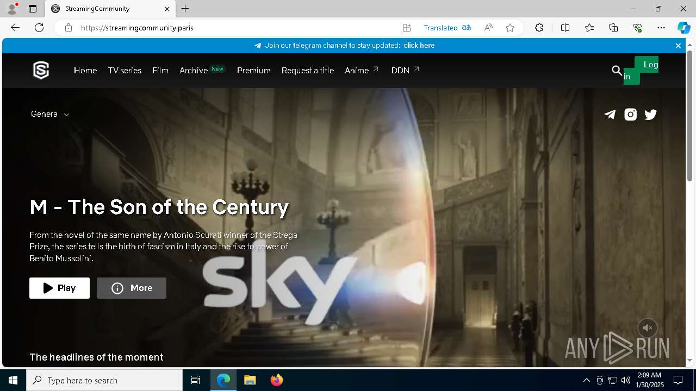The image size is (696, 391).
Task: Follow the Anime external link
Action: (362, 71)
